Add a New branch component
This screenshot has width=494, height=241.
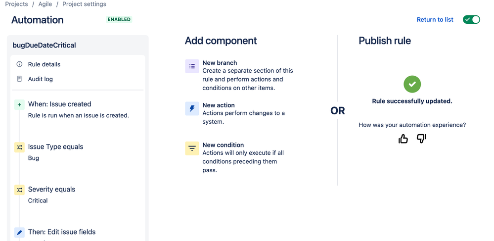click(220, 63)
